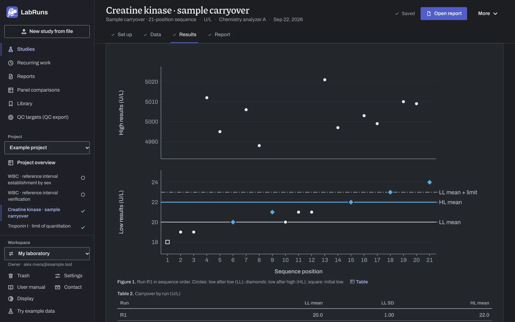Click the diamond marker at position 21
The width and height of the screenshot is (515, 322).
click(x=430, y=182)
